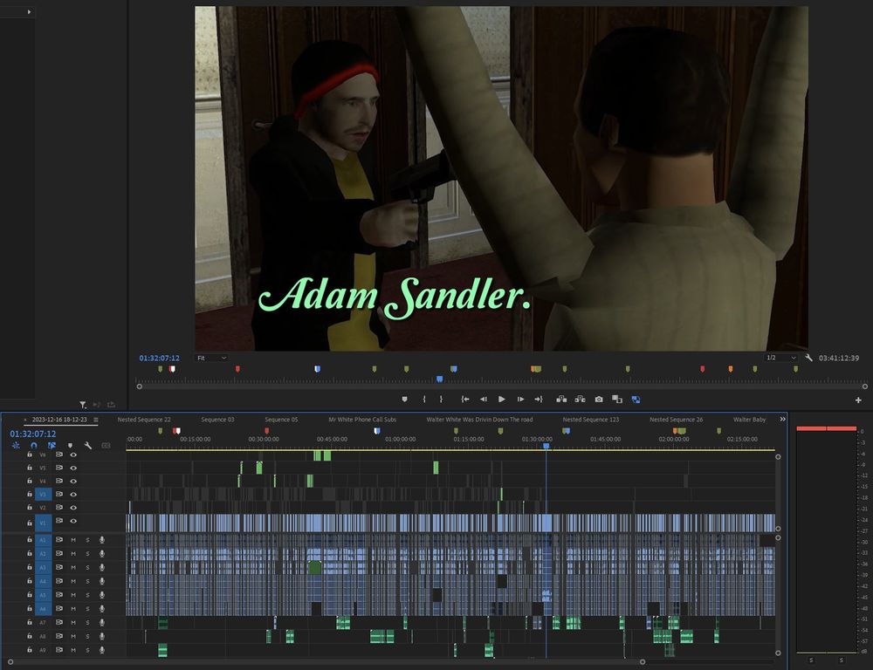Image resolution: width=873 pixels, height=670 pixels.
Task: Open the Button Editor plus icon
Action: point(858,400)
